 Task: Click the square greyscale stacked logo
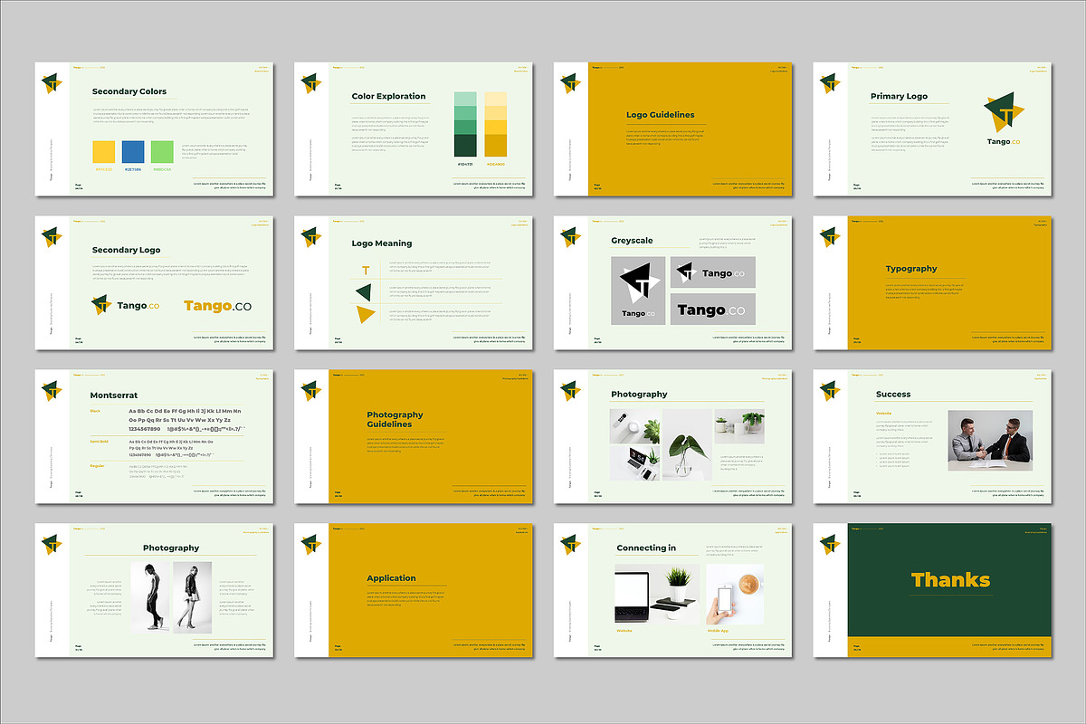pos(638,291)
